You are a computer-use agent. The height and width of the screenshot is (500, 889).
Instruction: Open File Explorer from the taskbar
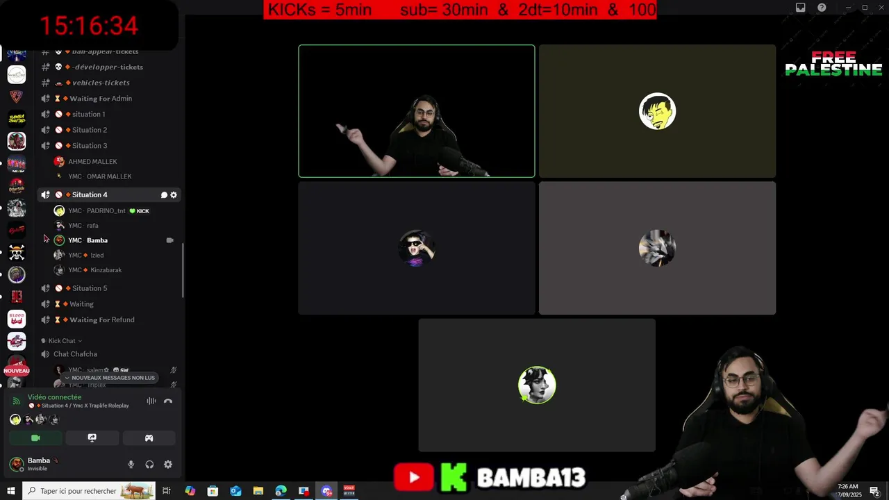(258, 491)
